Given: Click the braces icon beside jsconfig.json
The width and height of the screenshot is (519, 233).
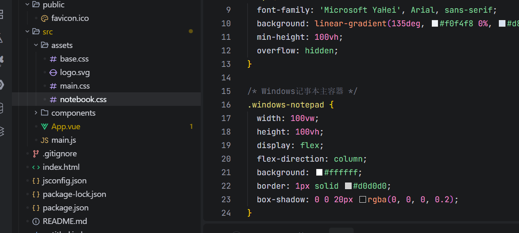Looking at the screenshot, I should pyautogui.click(x=36, y=181).
